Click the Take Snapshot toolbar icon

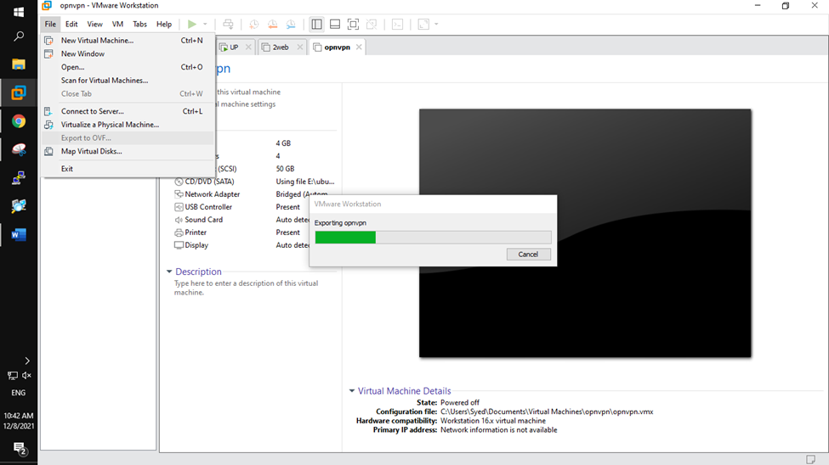[254, 25]
